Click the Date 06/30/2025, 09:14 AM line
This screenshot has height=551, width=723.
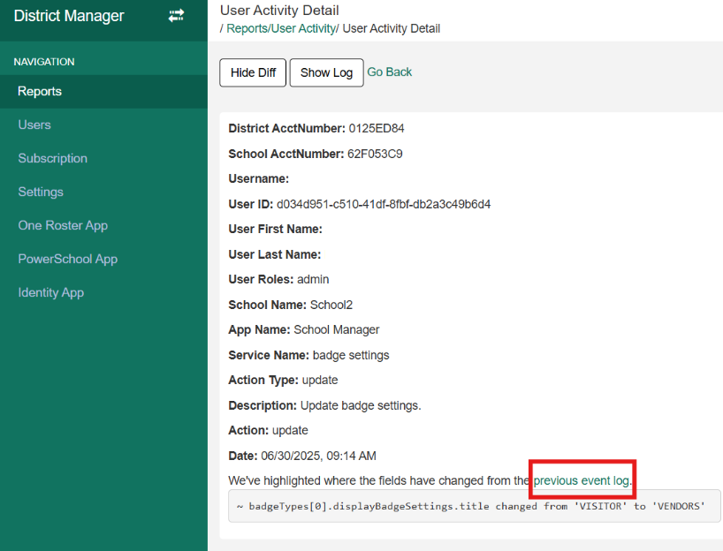click(x=302, y=457)
